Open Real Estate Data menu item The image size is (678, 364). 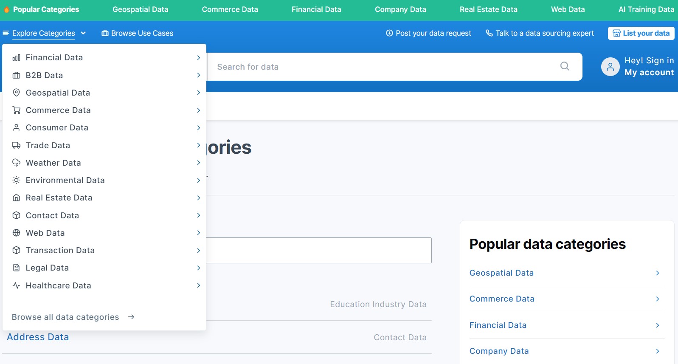[x=59, y=198]
